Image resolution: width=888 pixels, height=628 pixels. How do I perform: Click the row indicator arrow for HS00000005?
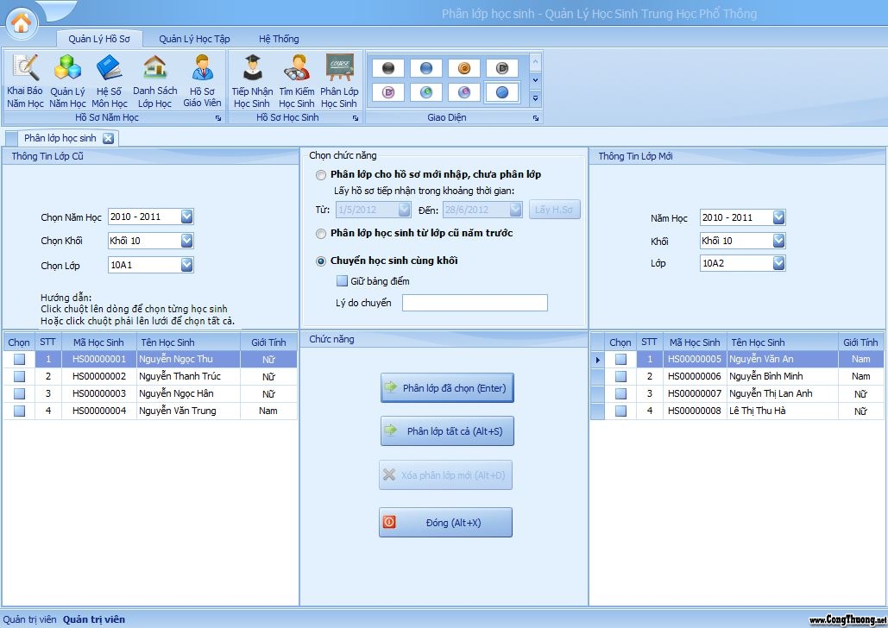click(x=597, y=360)
